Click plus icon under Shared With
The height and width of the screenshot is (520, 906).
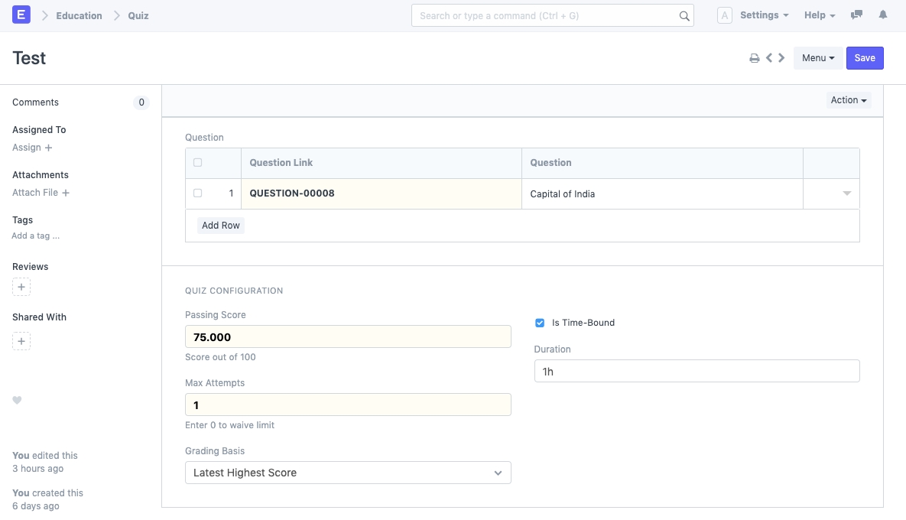[21, 341]
